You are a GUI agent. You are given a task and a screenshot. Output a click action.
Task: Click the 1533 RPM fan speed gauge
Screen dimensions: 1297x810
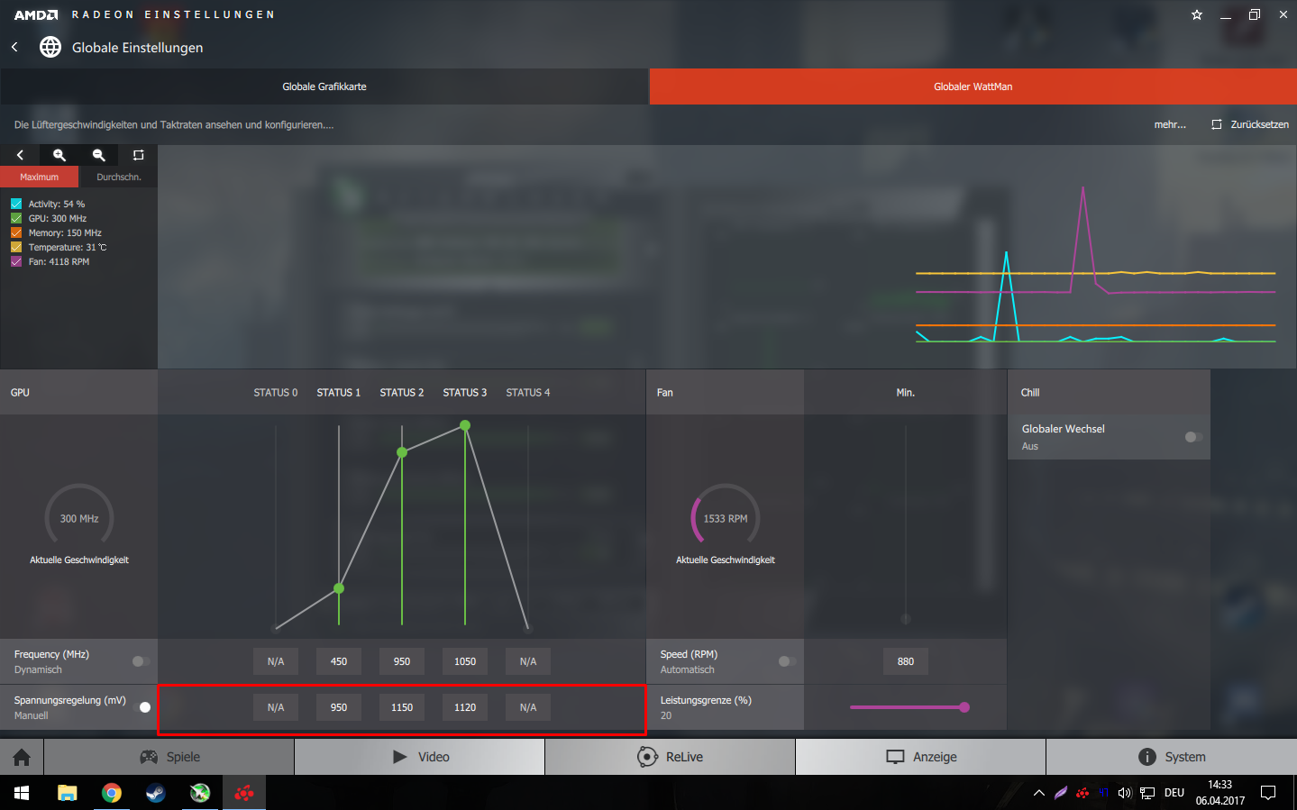(726, 518)
